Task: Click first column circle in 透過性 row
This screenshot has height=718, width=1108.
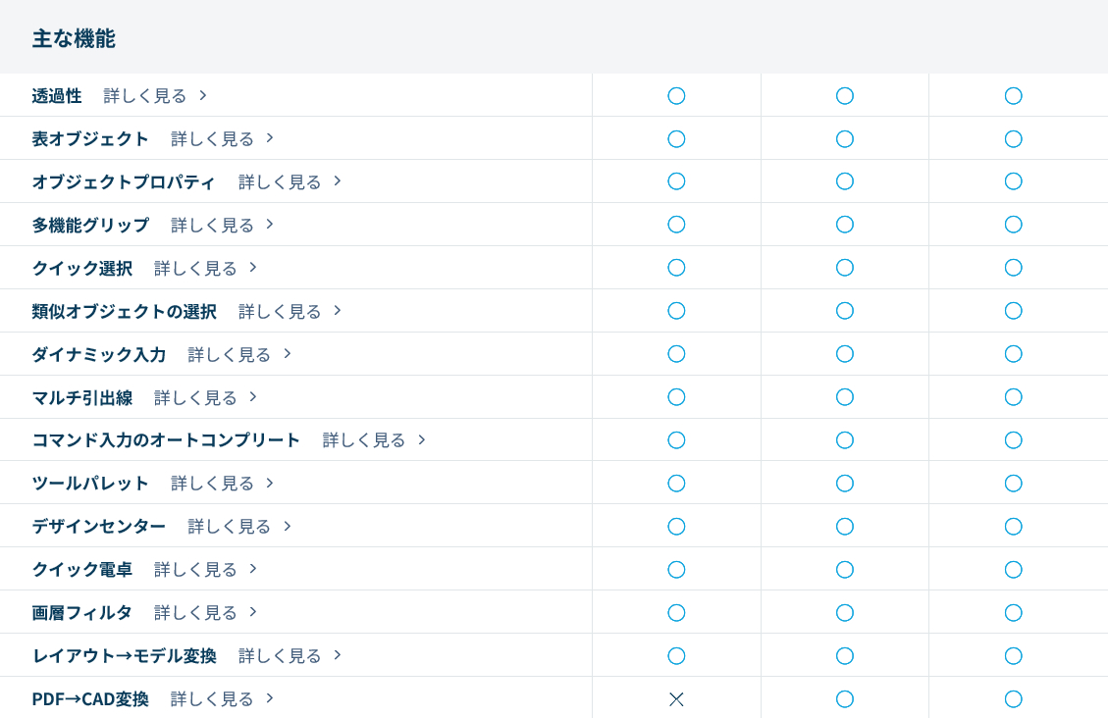Action: tap(676, 95)
